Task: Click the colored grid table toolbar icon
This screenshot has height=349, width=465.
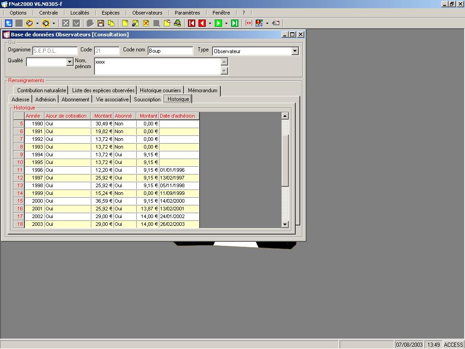Action: [x=259, y=23]
